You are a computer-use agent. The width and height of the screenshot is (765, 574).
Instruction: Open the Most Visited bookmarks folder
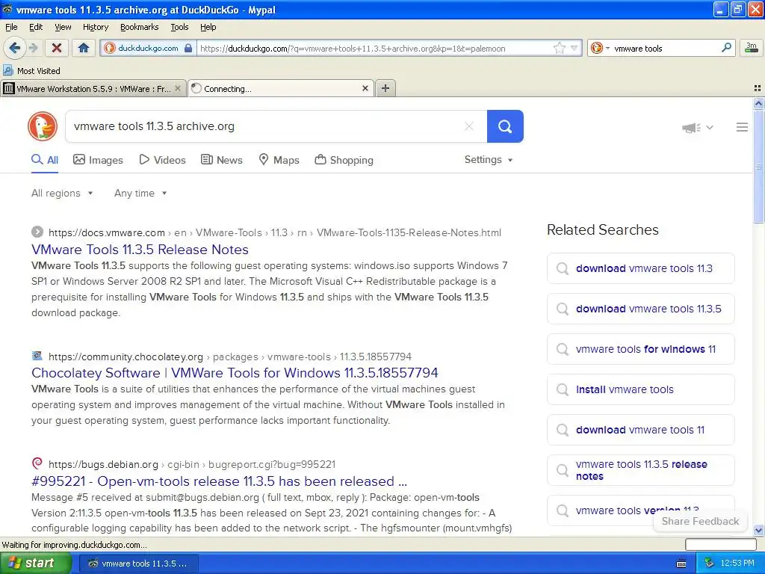31,71
